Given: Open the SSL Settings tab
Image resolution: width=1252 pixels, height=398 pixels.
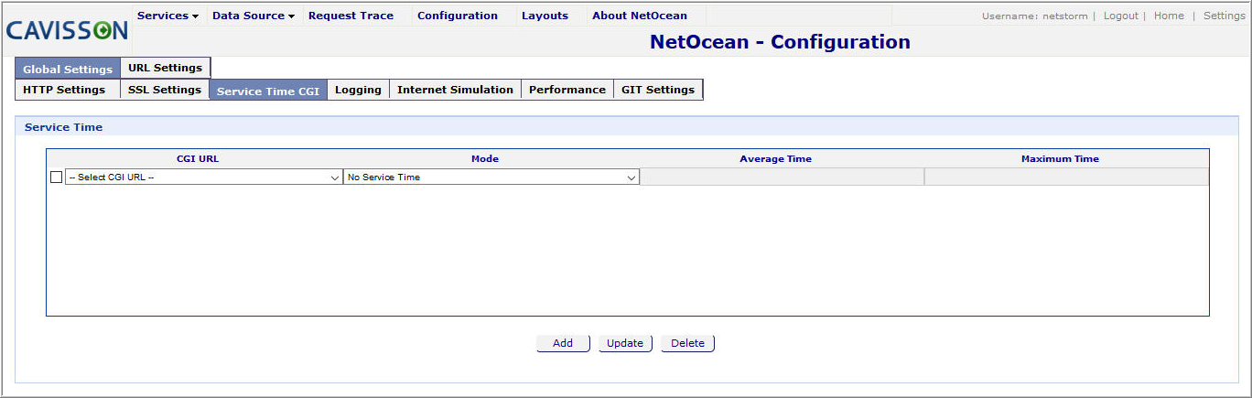Looking at the screenshot, I should 165,90.
